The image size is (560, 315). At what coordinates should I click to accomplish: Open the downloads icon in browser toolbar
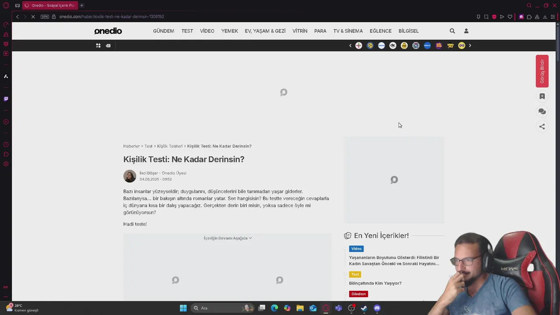(x=545, y=17)
